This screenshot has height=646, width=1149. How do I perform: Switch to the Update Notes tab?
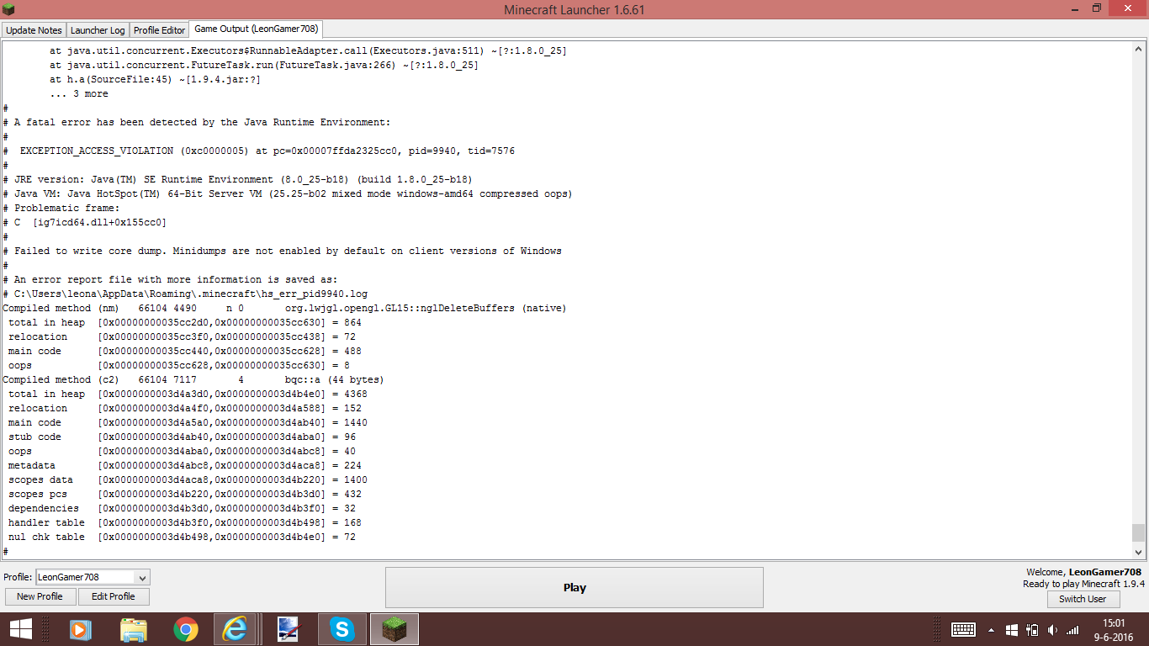pos(34,30)
